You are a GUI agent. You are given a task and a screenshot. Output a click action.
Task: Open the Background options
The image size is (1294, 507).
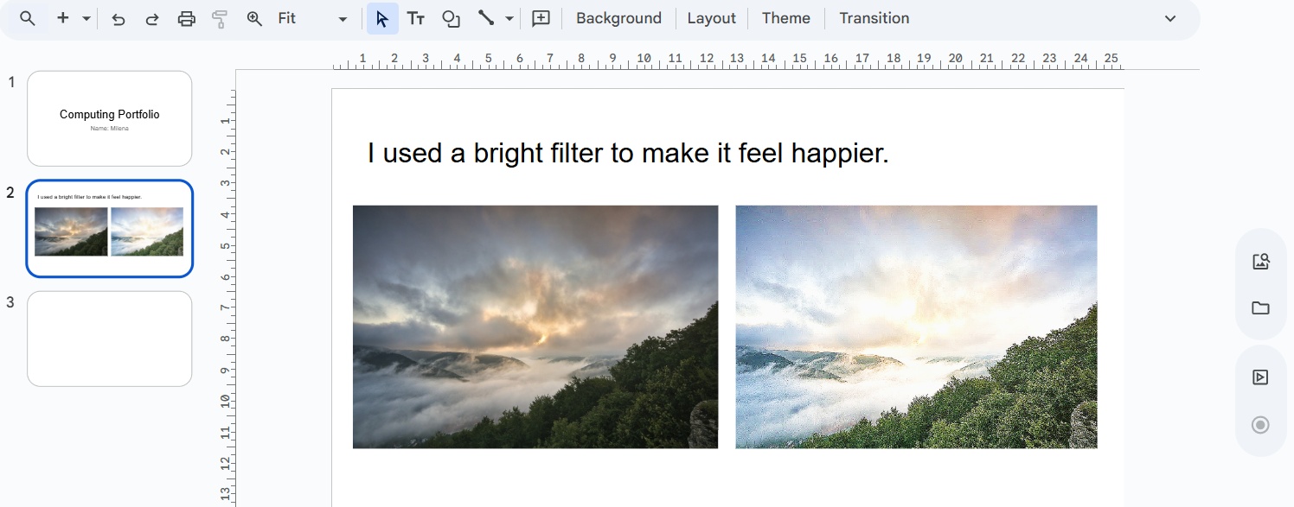coord(618,18)
